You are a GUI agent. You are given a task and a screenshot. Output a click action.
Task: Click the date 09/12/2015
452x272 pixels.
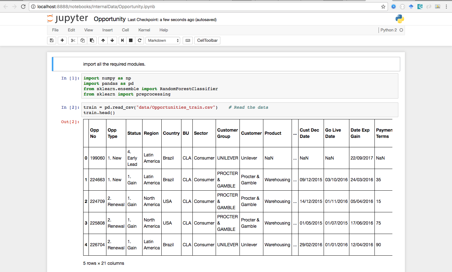pyautogui.click(x=311, y=180)
